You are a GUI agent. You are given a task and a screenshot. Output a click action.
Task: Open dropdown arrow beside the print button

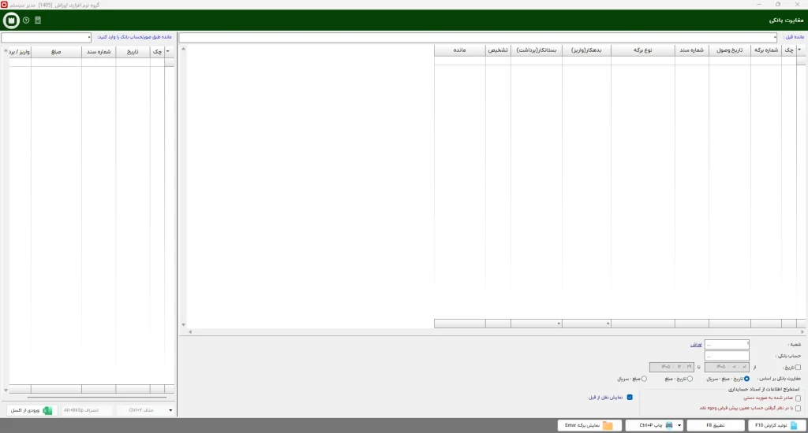(x=679, y=425)
